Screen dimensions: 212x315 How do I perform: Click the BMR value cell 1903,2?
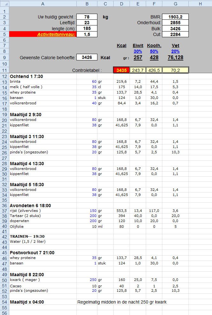pyautogui.click(x=175, y=17)
